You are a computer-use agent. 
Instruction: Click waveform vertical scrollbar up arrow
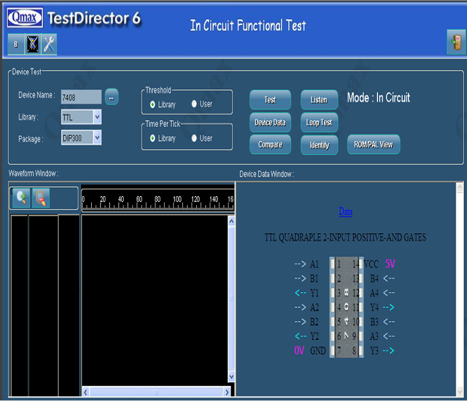231,221
